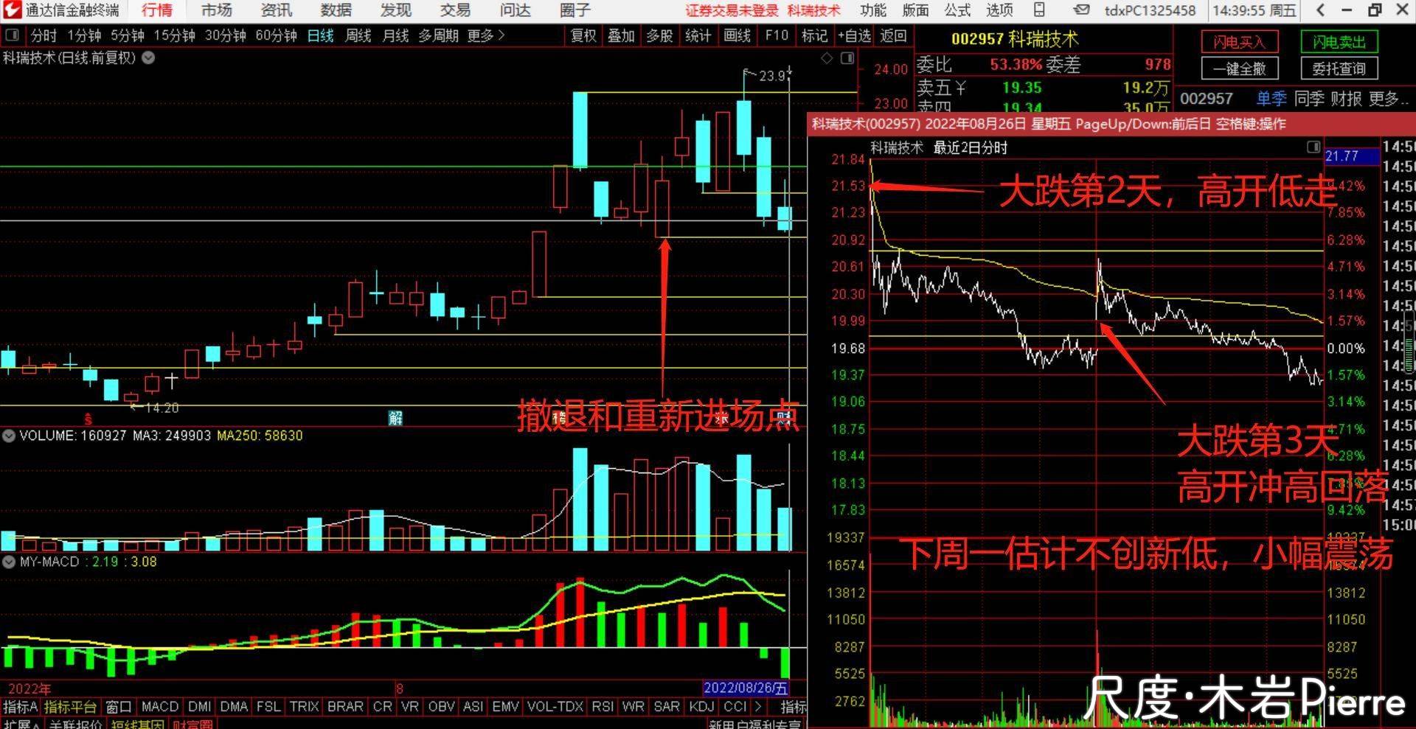Expand the MY-MACD indicator dropdown
1416x729 pixels.
click(x=9, y=562)
